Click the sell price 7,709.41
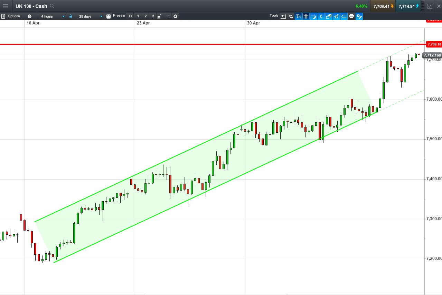The image size is (442, 295). [383, 6]
